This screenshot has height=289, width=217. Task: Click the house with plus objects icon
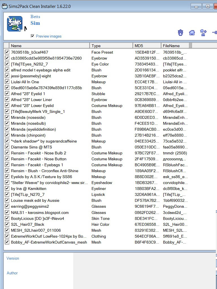(203, 33)
